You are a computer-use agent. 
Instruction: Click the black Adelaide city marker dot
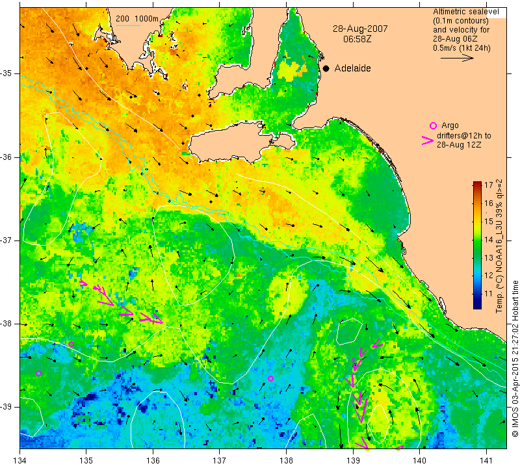326,68
